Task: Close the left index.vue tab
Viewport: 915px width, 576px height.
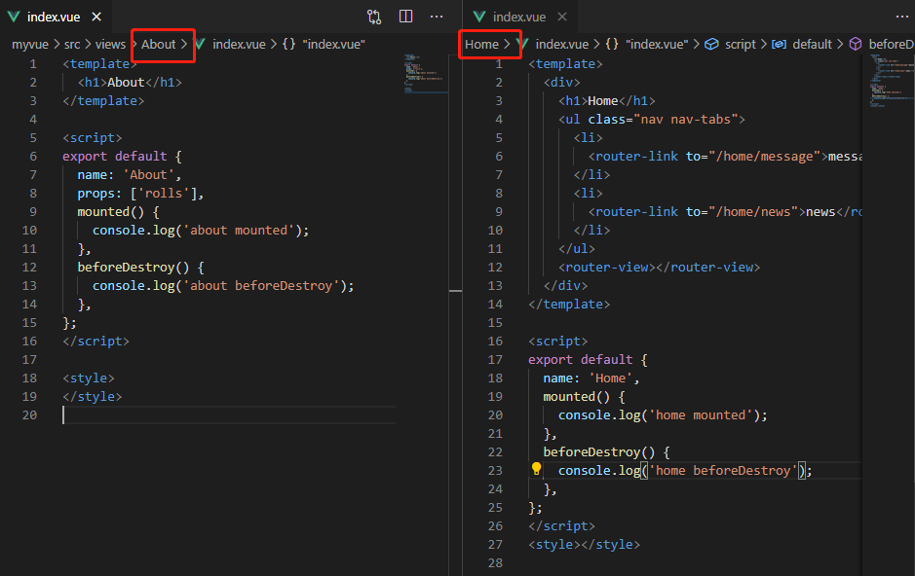Action: click(x=96, y=17)
